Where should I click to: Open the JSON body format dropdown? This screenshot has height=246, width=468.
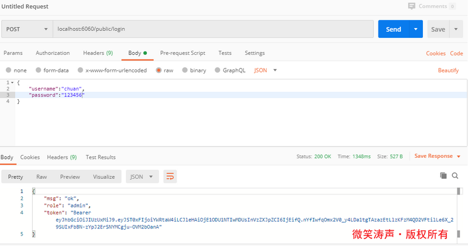click(266, 70)
